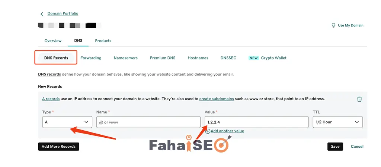Select the Products tab
The height and width of the screenshot is (167, 381).
click(x=103, y=41)
